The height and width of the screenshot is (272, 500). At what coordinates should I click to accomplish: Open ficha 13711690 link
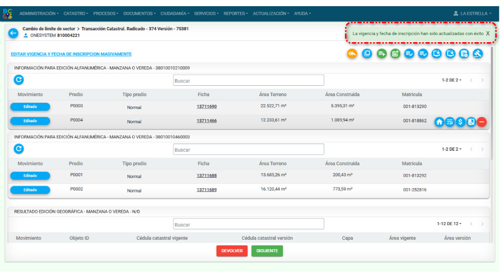[207, 107]
